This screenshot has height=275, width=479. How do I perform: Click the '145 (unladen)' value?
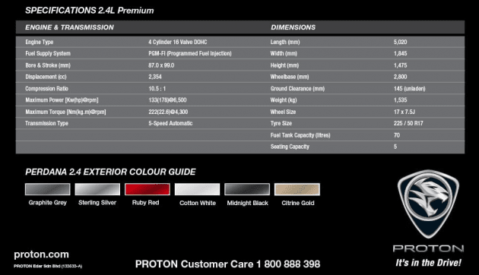click(409, 89)
